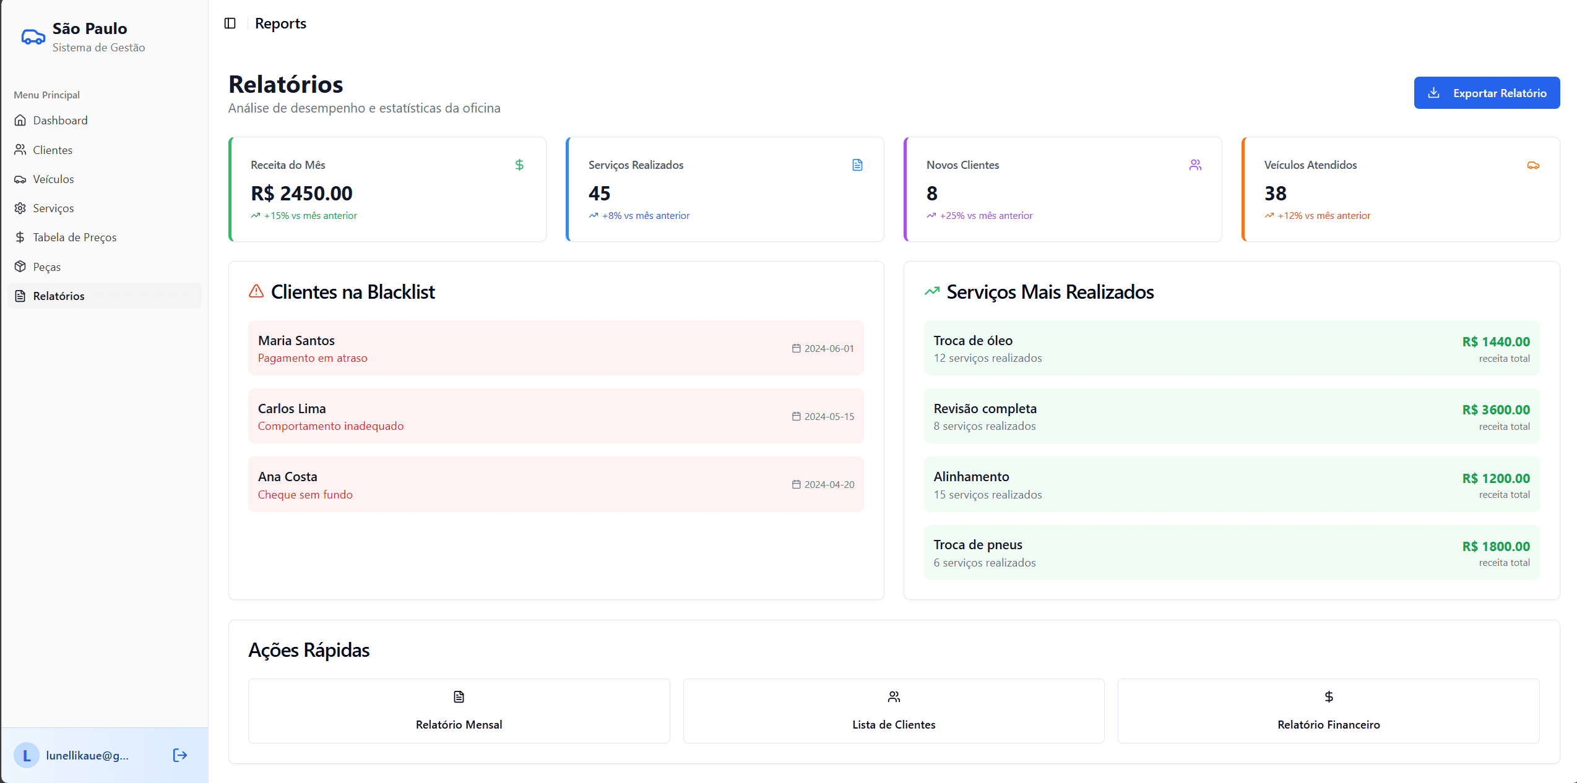Click Exportar Relatório button
Image resolution: width=1577 pixels, height=783 pixels.
(x=1487, y=93)
